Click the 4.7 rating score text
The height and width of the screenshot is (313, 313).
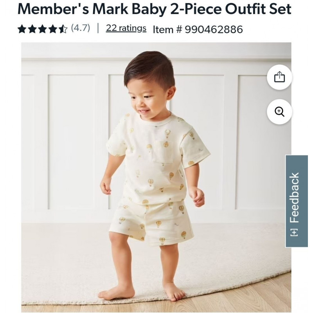[x=81, y=28]
